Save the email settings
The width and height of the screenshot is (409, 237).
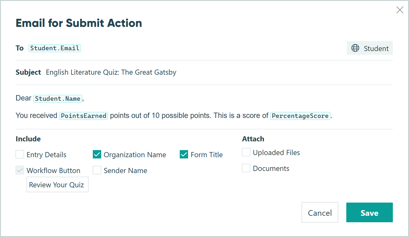(x=369, y=212)
